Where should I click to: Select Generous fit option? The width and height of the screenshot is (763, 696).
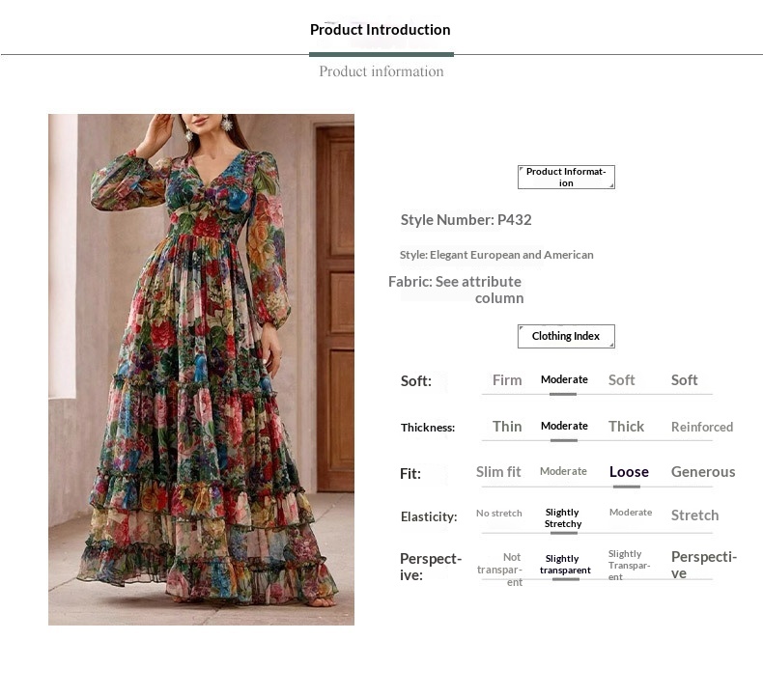pyautogui.click(x=703, y=472)
